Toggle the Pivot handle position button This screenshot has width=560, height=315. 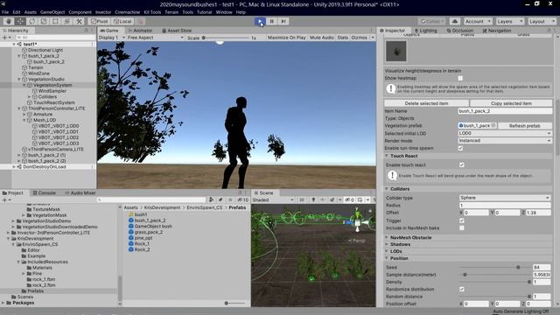tap(100, 21)
